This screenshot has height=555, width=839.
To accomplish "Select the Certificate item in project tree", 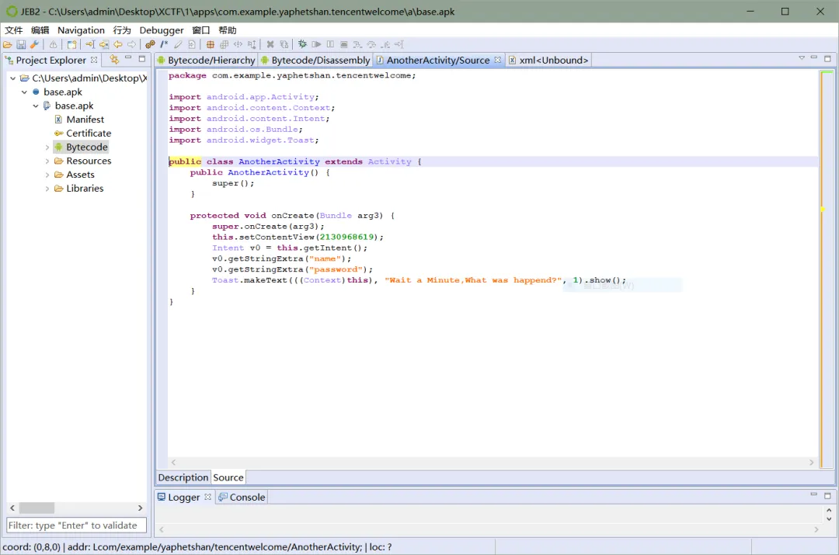I will coord(88,134).
